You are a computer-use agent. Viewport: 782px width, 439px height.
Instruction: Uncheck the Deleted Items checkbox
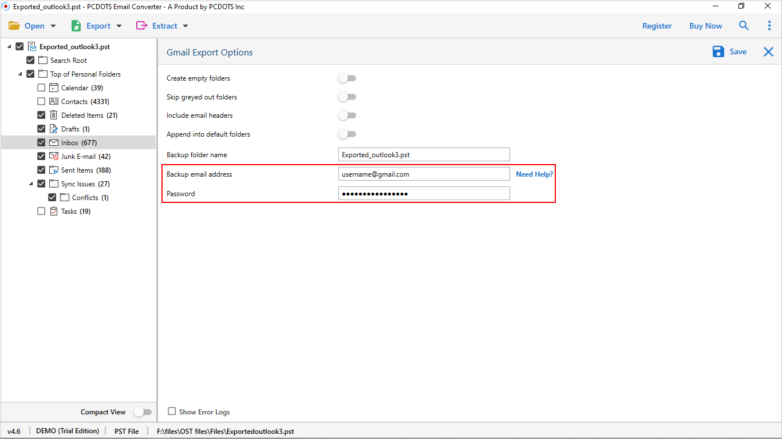(x=41, y=115)
